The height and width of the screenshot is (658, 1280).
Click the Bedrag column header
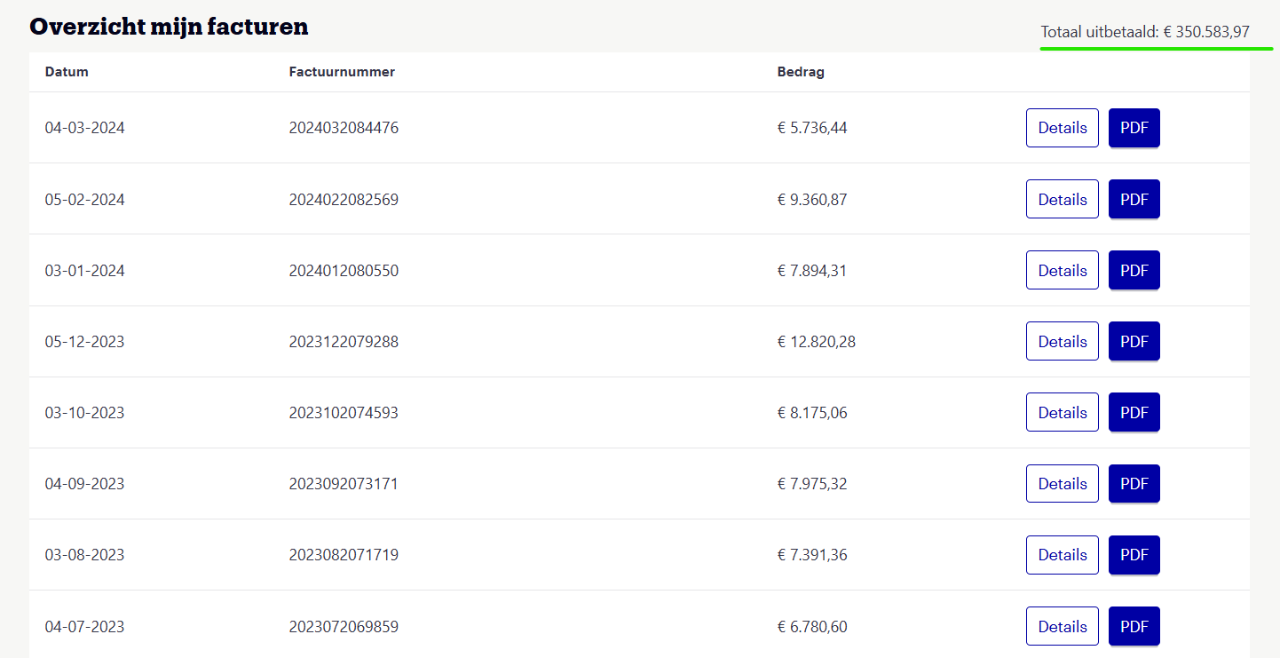coord(801,72)
